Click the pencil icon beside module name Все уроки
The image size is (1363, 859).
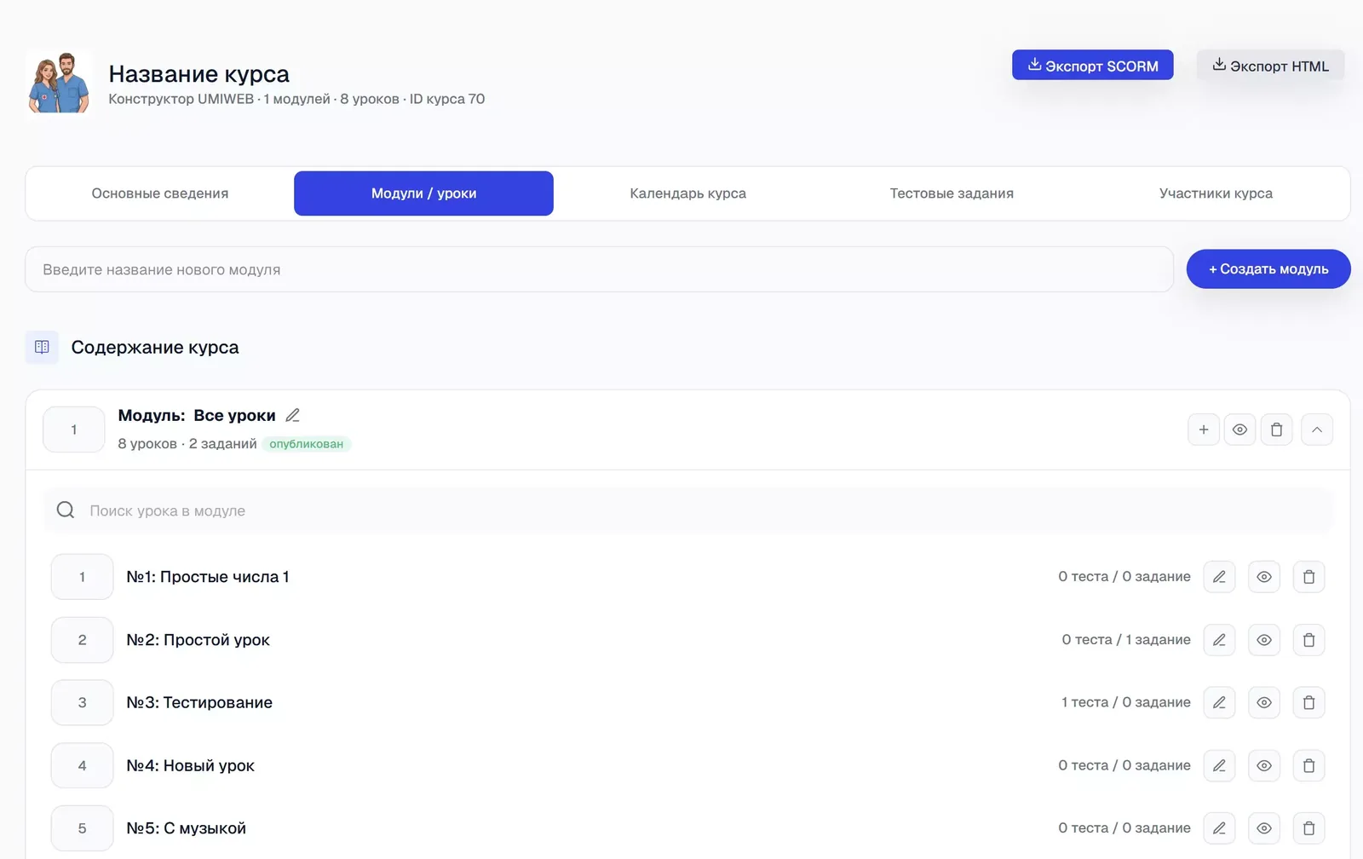pos(292,415)
